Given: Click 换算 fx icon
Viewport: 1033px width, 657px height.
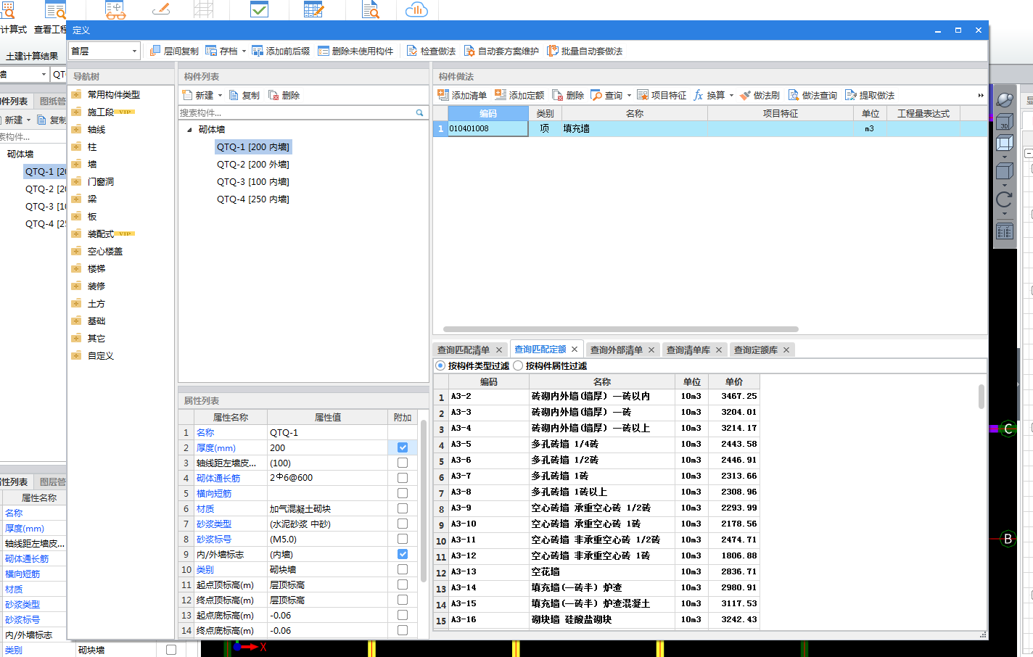Looking at the screenshot, I should pos(699,95).
